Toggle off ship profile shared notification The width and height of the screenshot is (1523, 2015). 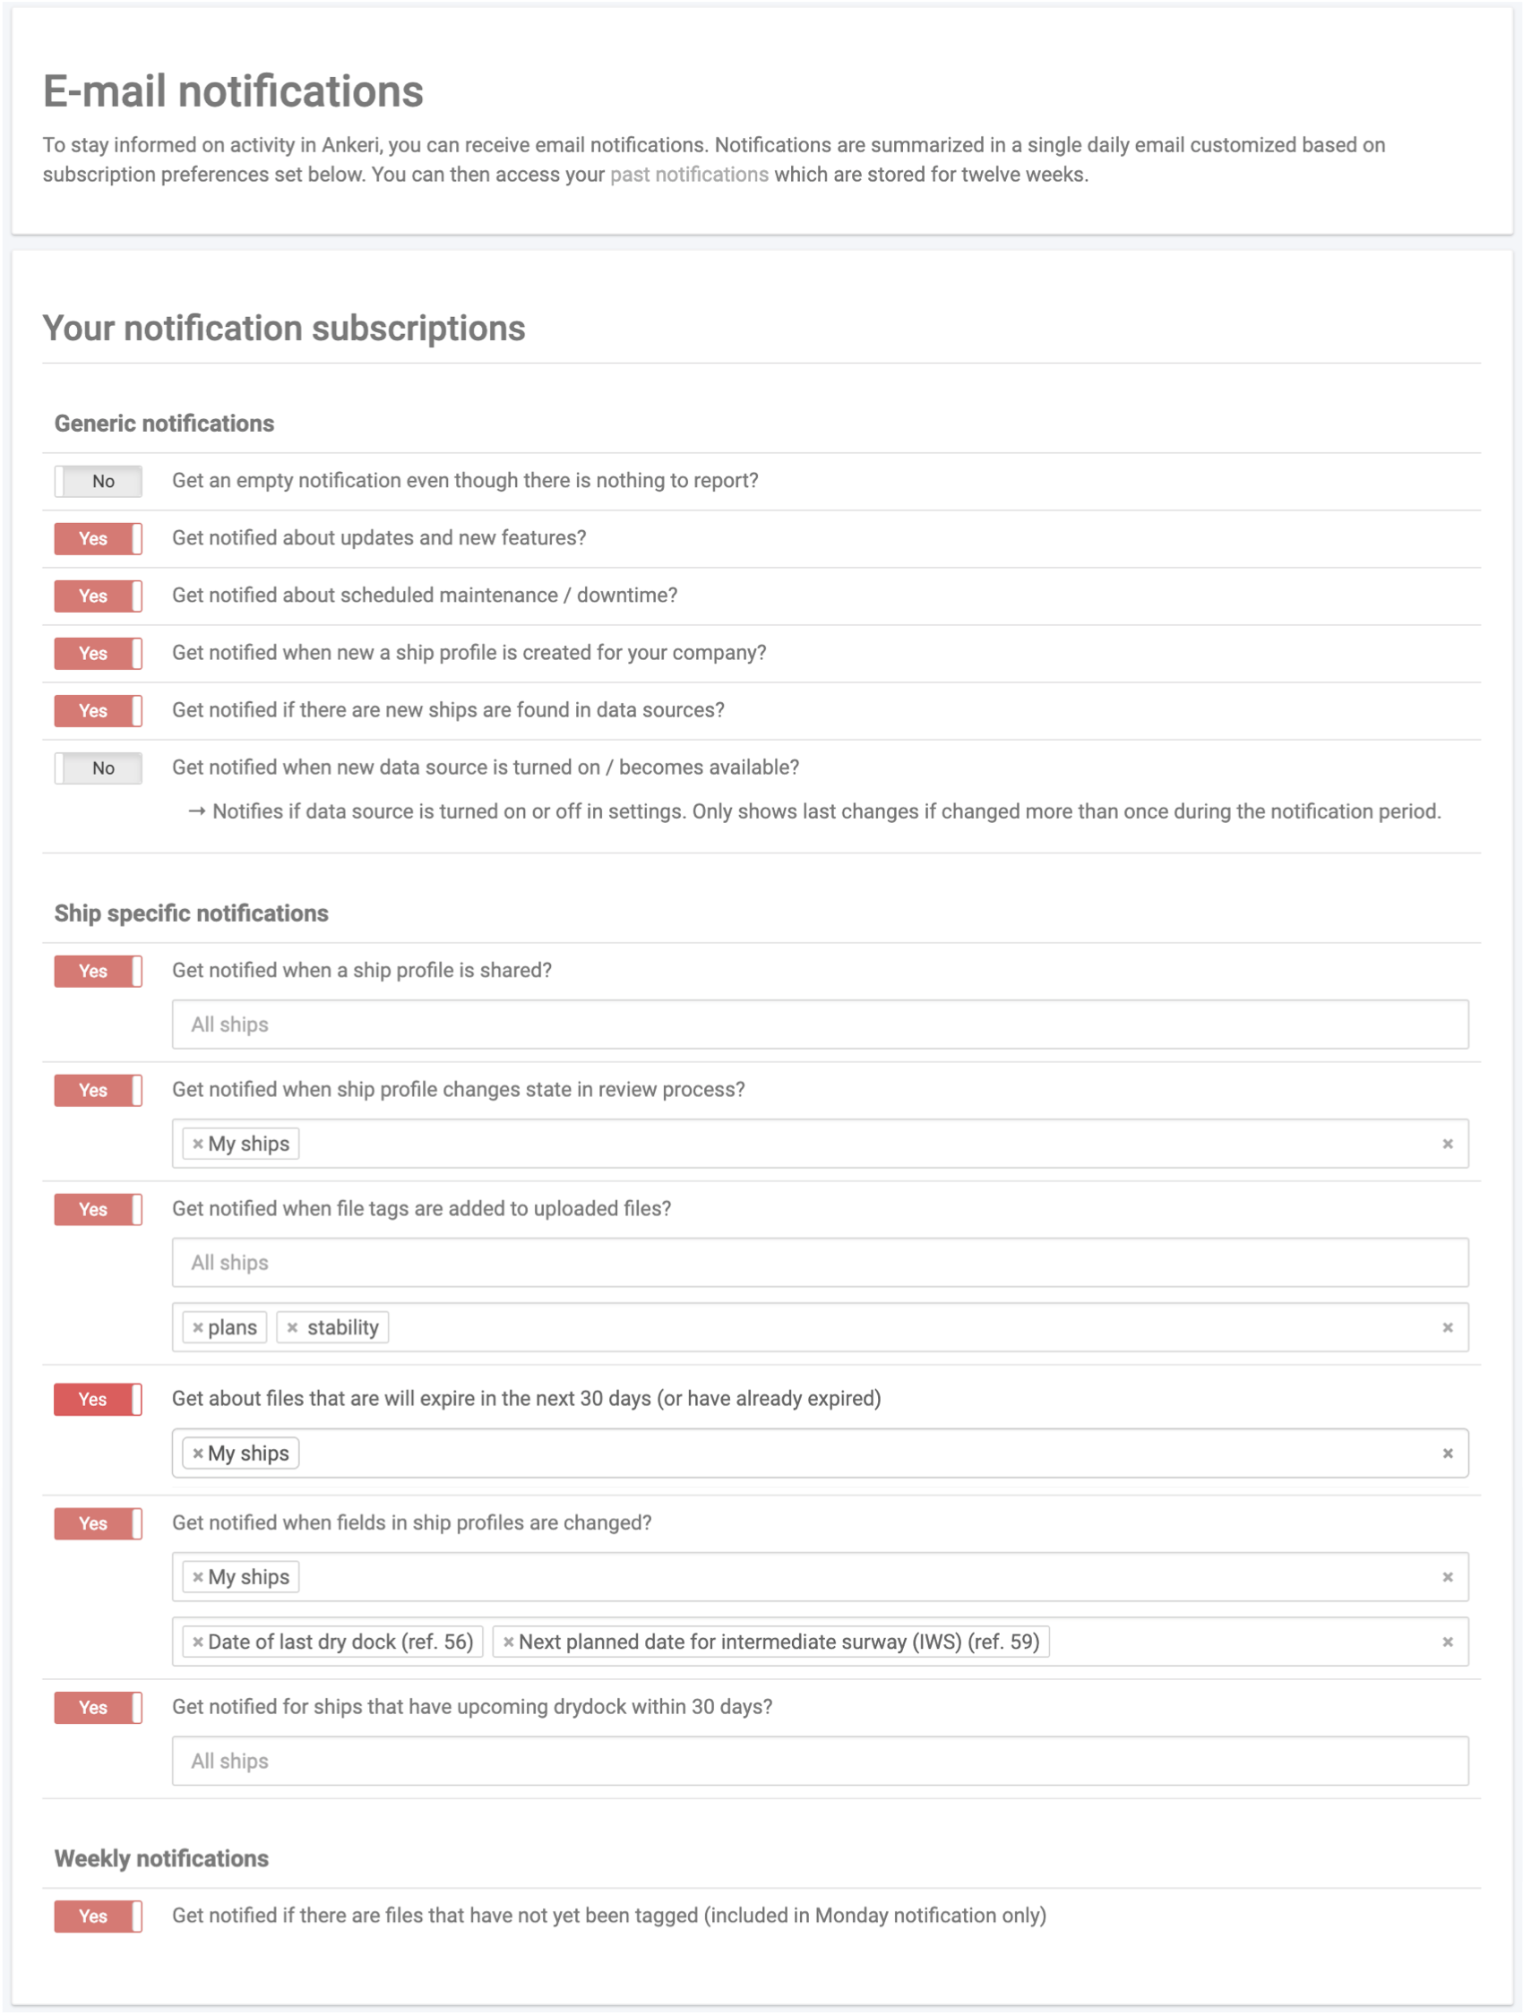pos(99,971)
